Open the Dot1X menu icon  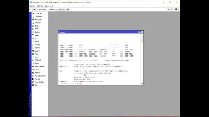click(33, 70)
